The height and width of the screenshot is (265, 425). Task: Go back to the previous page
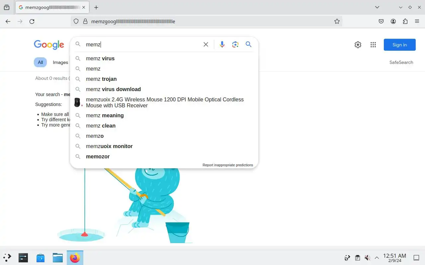coord(8,21)
